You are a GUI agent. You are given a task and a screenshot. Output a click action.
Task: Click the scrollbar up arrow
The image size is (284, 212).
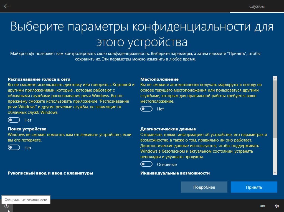click(275, 78)
